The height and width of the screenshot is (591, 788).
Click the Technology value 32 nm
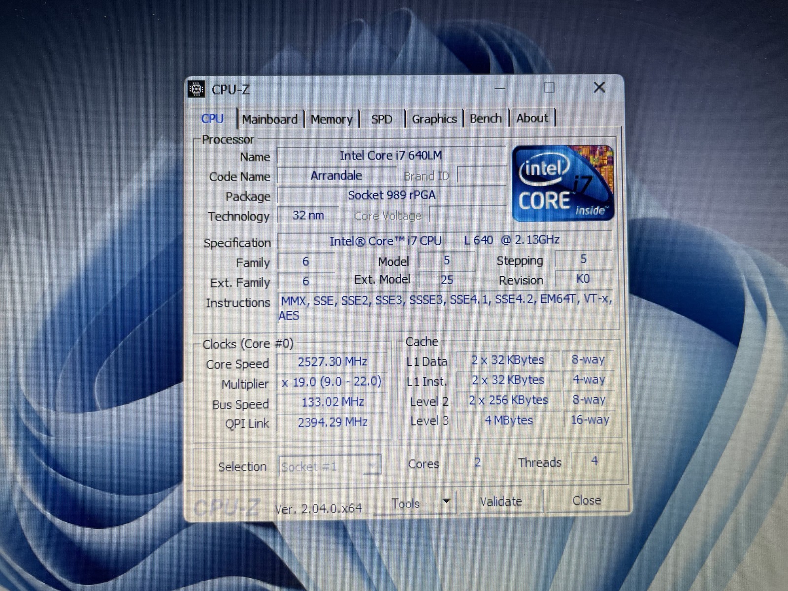[x=308, y=215]
